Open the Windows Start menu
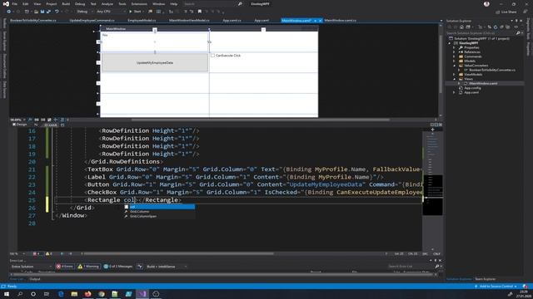 pos(7,294)
